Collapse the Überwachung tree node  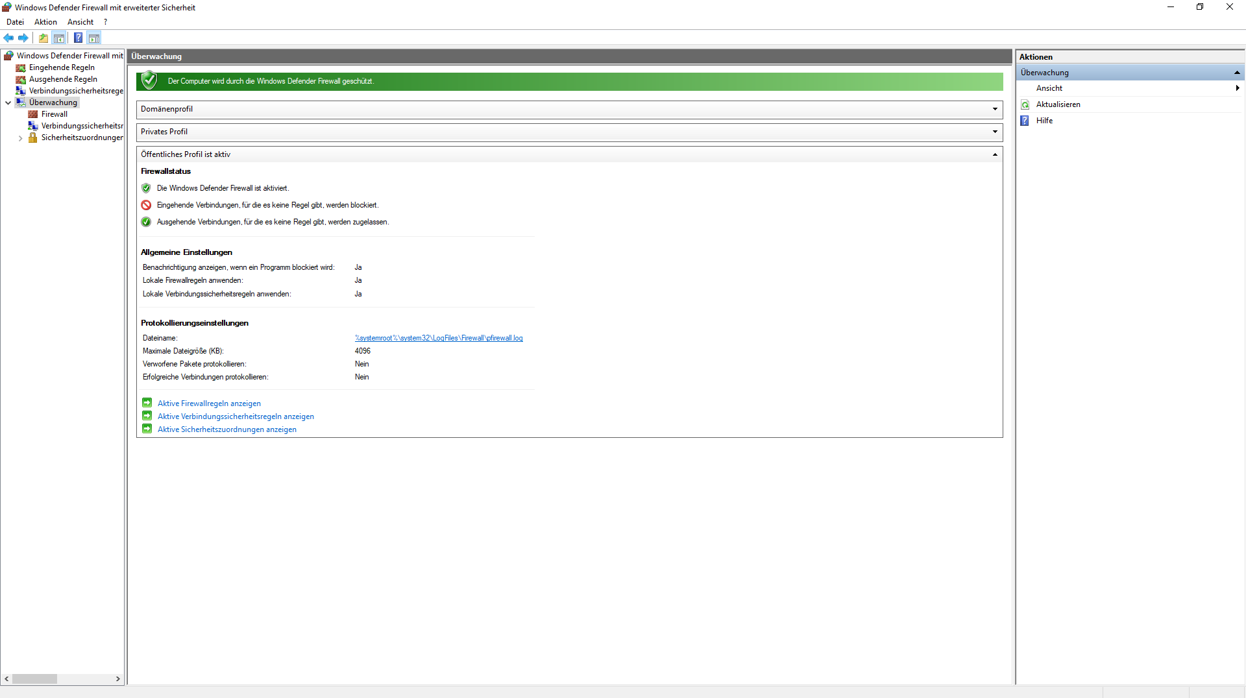8,102
